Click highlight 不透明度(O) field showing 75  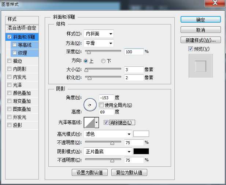(x=134, y=143)
